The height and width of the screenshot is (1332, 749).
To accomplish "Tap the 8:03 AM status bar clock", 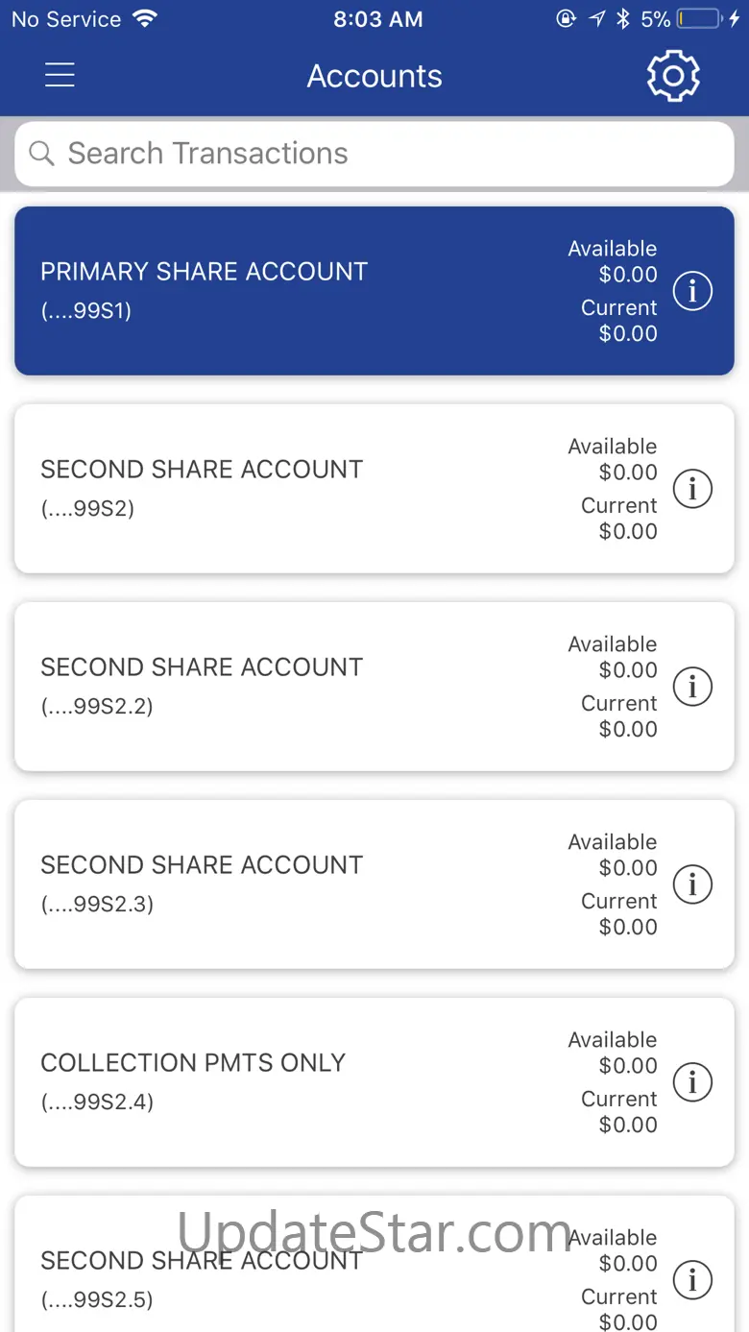I will (x=377, y=19).
